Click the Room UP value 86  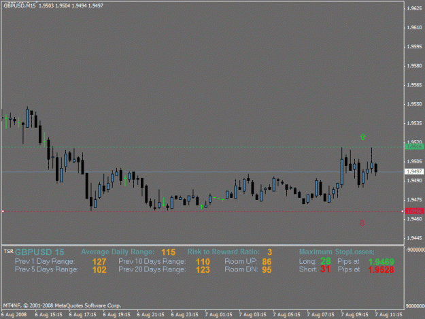267,262
